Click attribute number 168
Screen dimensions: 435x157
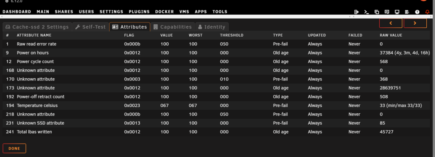coord(10,70)
